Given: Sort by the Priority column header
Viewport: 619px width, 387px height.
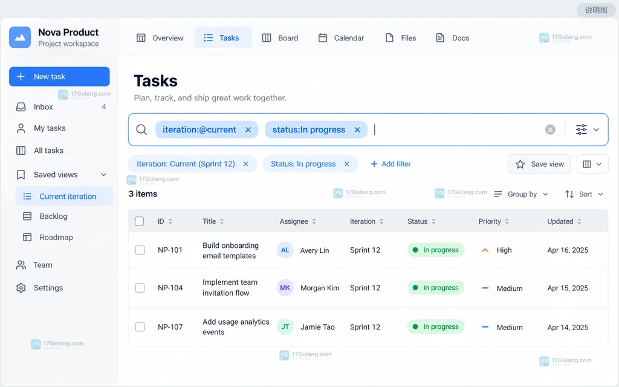Looking at the screenshot, I should click(x=494, y=221).
